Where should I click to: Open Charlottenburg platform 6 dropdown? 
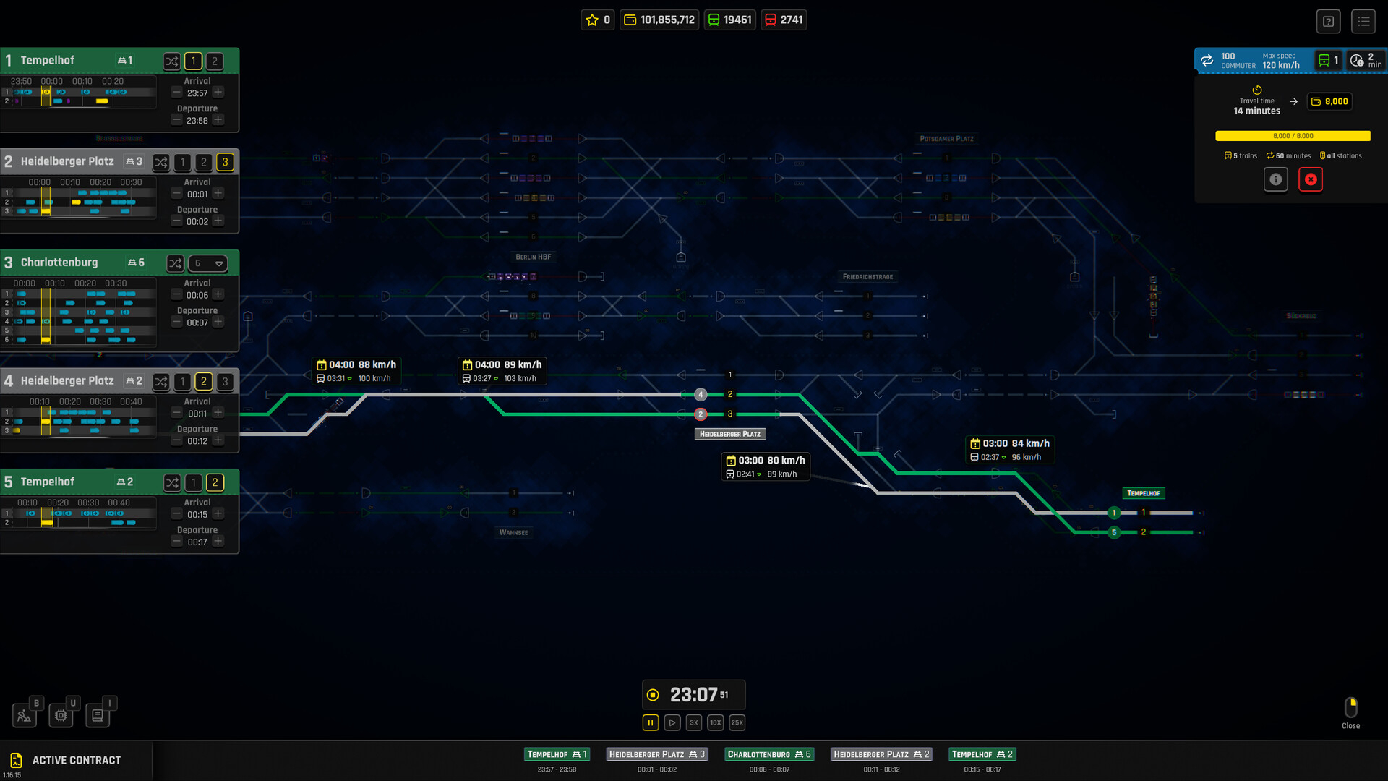coord(208,263)
